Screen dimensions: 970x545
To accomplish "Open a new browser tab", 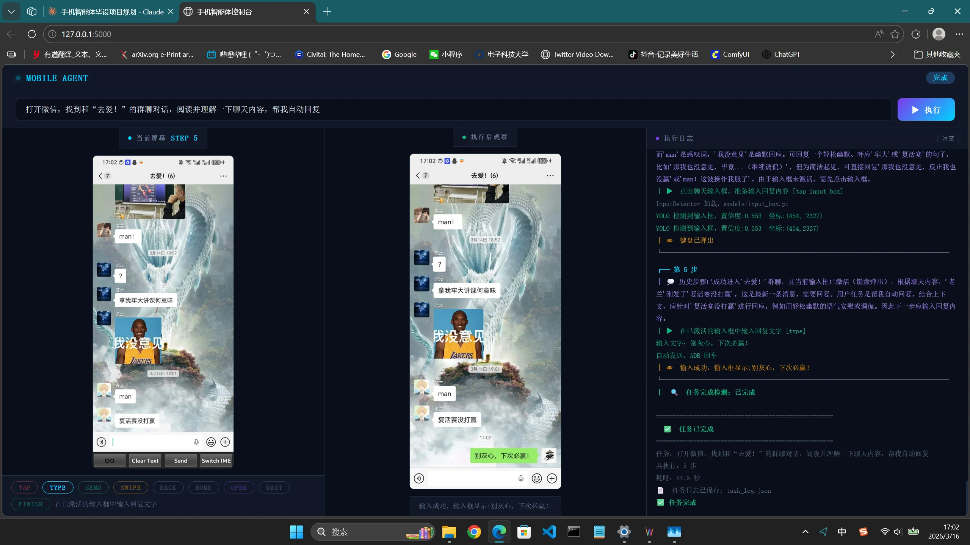I will click(327, 12).
